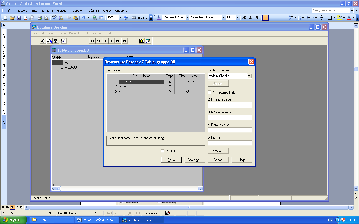This screenshot has width=359, height=224.
Task: Tick the Required Field checkbox
Action: tap(210, 92)
